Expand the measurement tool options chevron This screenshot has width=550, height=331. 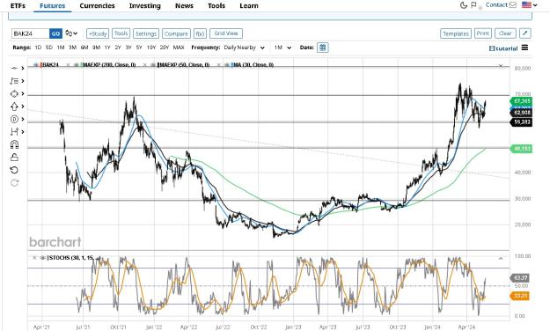(23, 132)
